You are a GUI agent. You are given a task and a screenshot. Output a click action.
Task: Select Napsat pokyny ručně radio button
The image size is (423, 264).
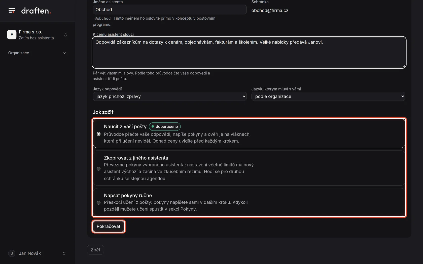(x=98, y=203)
